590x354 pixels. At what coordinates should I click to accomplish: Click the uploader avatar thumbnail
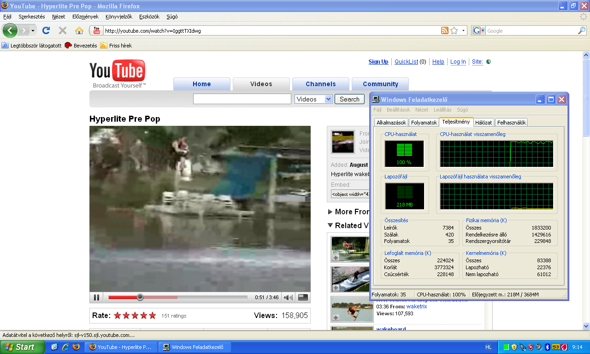coord(343,142)
